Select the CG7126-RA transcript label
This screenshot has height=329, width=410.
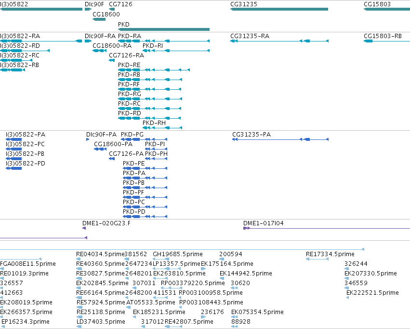(126, 55)
